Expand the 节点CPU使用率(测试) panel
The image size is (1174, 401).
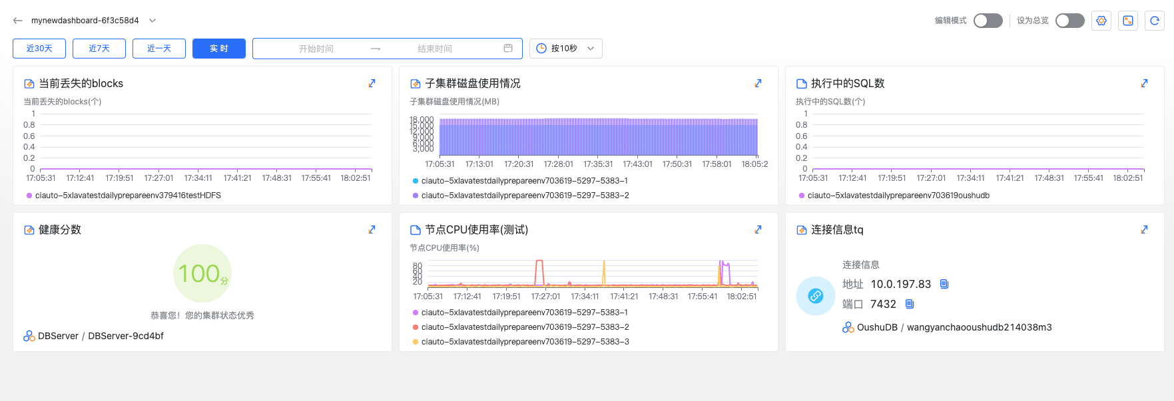point(758,229)
